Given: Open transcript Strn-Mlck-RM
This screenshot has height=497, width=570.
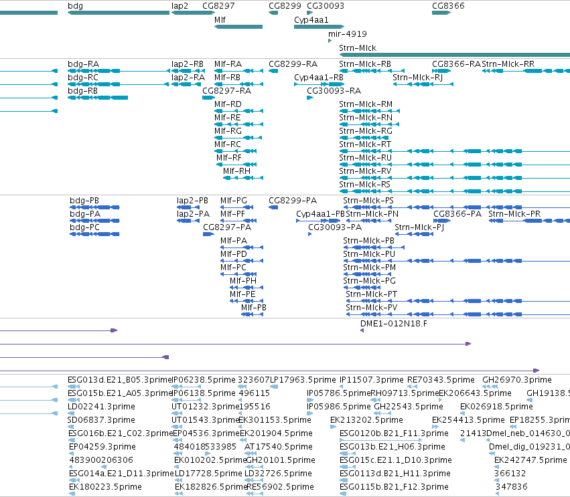Looking at the screenshot, I should [366, 104].
